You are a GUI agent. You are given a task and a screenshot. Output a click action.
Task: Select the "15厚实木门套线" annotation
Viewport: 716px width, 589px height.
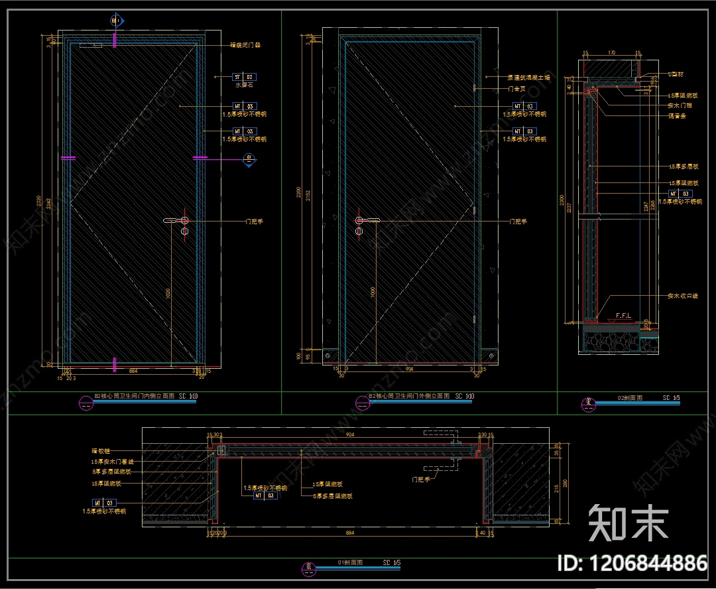pyautogui.click(x=112, y=462)
